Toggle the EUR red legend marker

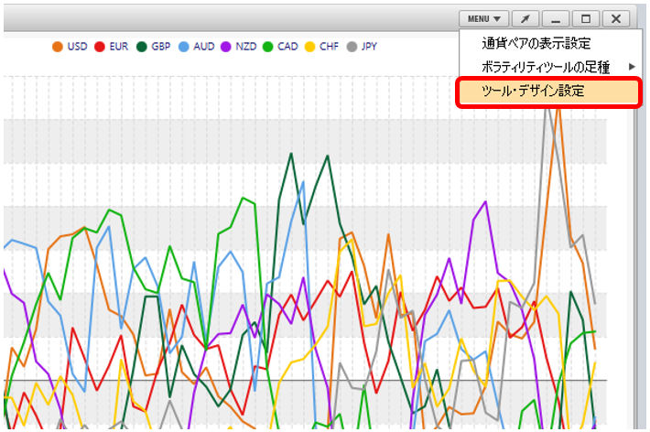100,47
